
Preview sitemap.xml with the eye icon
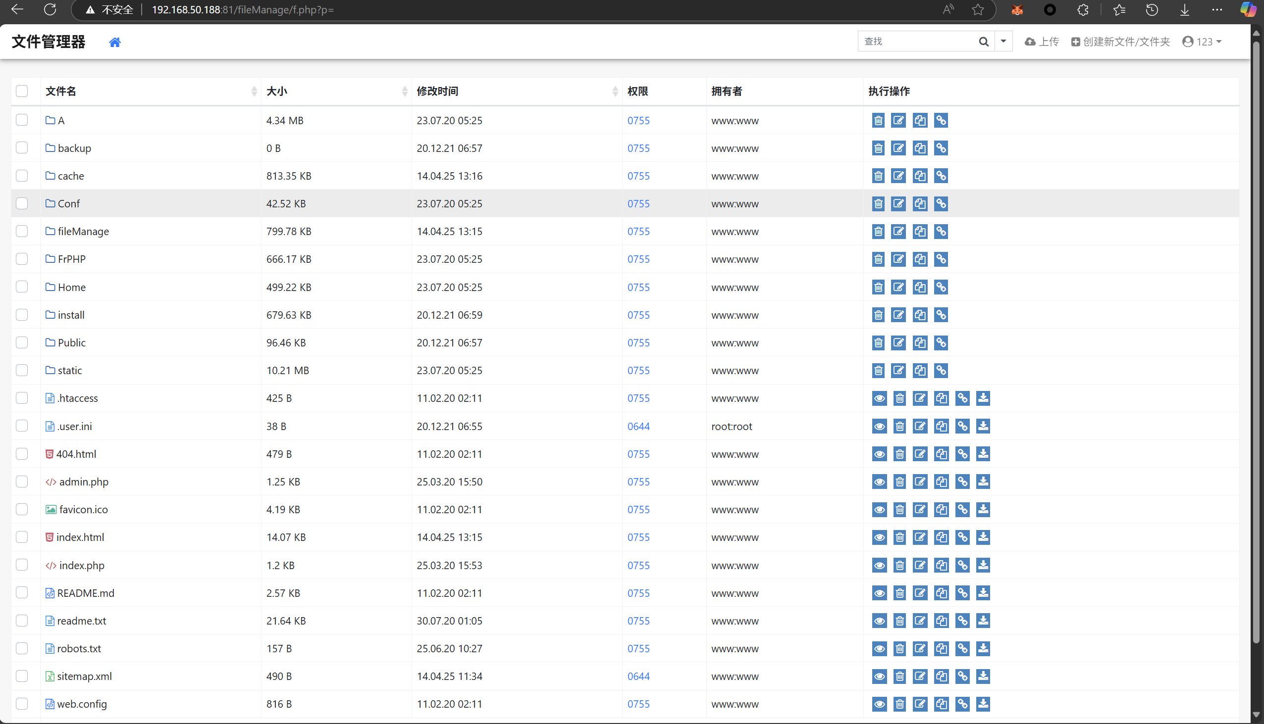pos(879,676)
